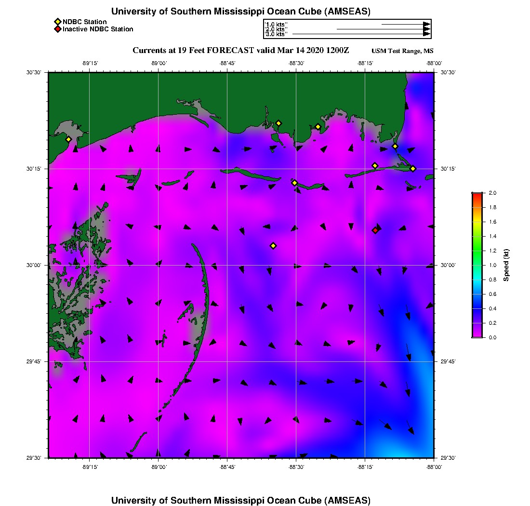Click the northernmost yellow NDBC station marker
The width and height of the screenshot is (530, 506).
point(278,123)
